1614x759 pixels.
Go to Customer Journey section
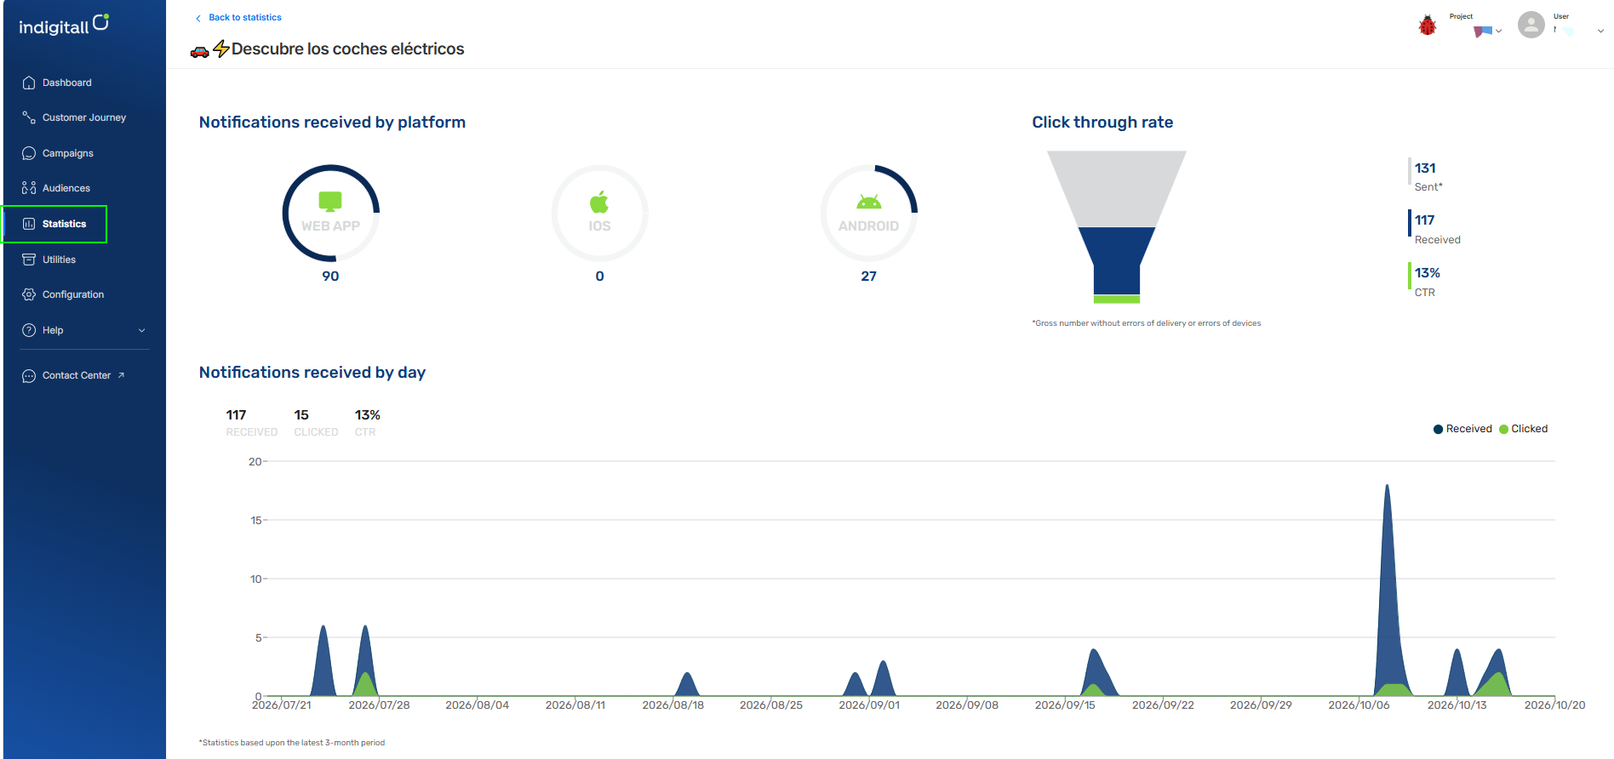(x=83, y=117)
